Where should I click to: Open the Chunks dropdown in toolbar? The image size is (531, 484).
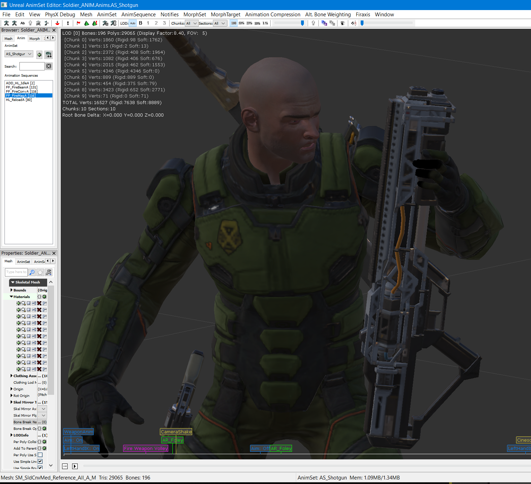[191, 23]
